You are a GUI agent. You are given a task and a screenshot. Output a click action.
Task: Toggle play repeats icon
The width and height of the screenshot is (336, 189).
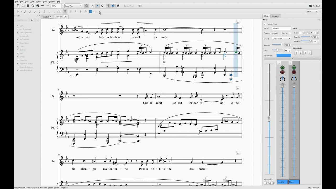[108, 6]
